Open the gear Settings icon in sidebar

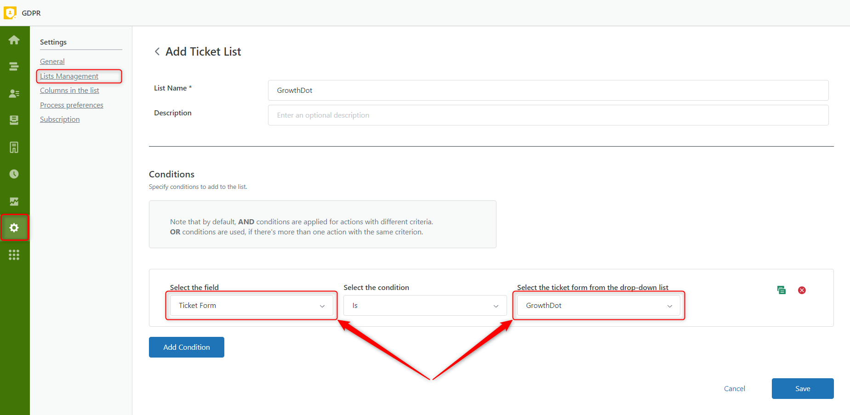click(14, 227)
